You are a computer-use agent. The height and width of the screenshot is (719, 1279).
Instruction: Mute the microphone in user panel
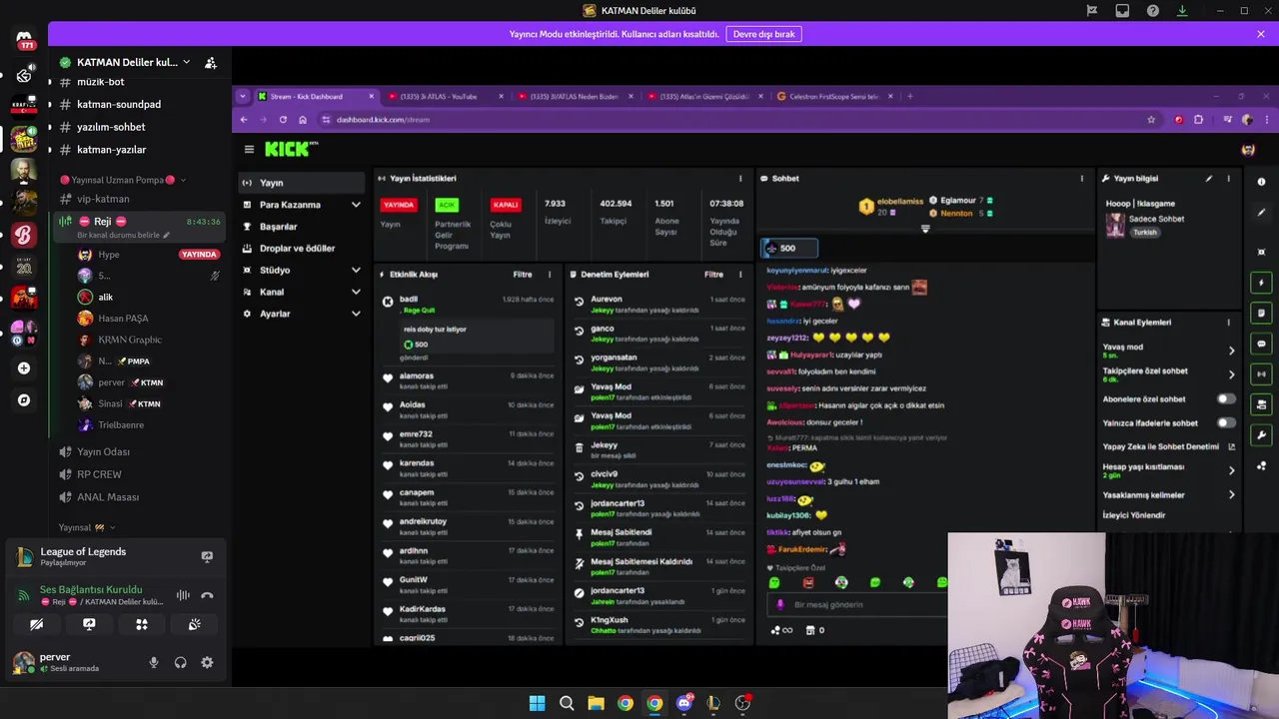click(154, 662)
